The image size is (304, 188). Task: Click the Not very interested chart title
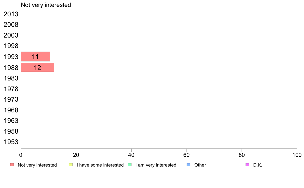(46, 5)
